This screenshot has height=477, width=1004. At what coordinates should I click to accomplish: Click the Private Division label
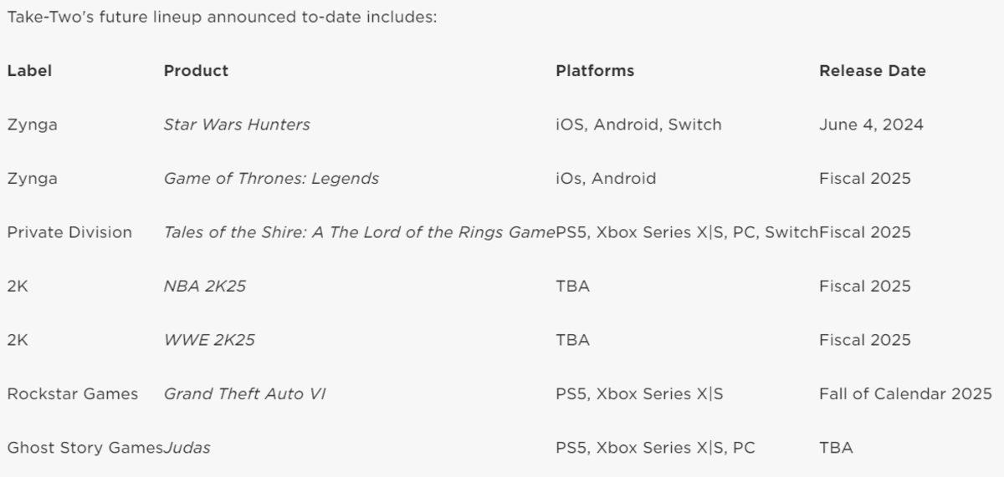69,232
